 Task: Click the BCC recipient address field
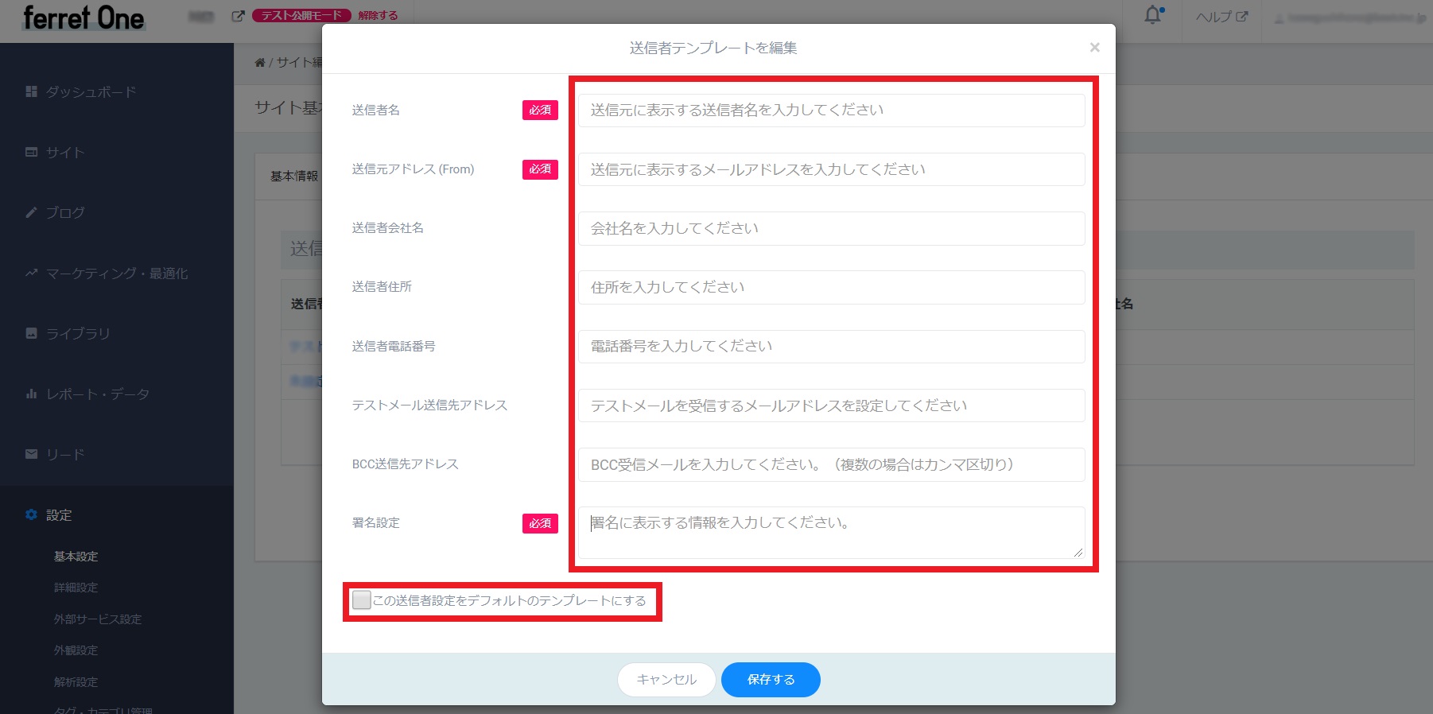(x=831, y=464)
